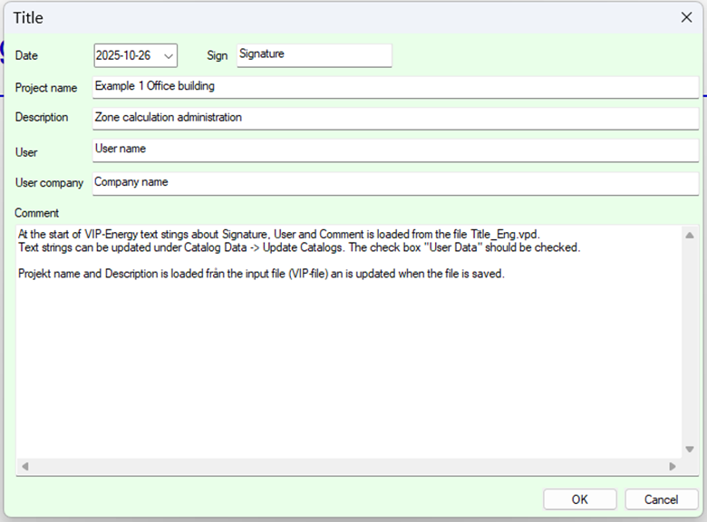Close the Title dialog with X

pos(686,17)
